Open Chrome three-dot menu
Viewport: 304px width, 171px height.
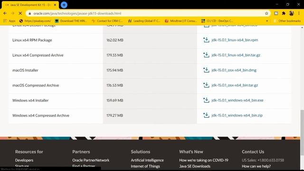tap(299, 13)
